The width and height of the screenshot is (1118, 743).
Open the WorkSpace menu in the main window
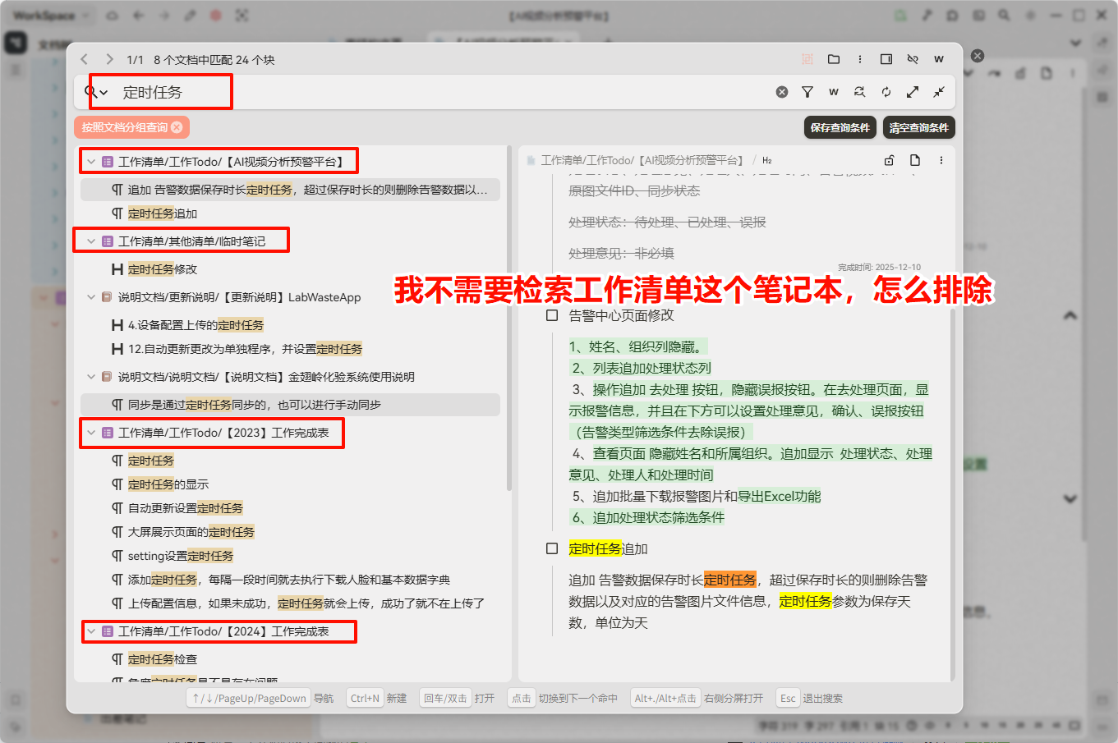[51, 16]
